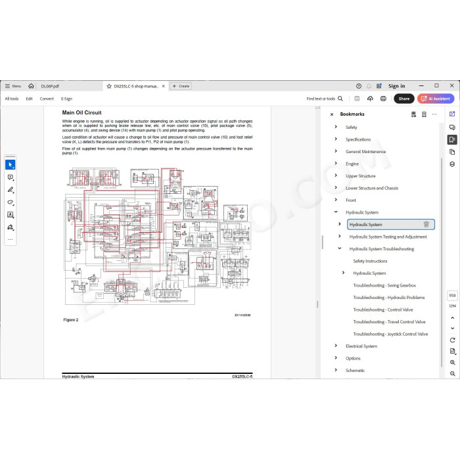The image size is (460, 460).
Task: Select the Fill and sign tool
Action: (11, 227)
